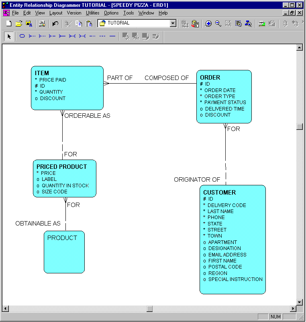Image resolution: width=306 pixels, height=322 pixels.
Task: Click the Zoom In magnifier icon
Action: pos(208,24)
